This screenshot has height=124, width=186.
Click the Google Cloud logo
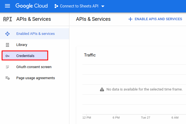(32, 6)
